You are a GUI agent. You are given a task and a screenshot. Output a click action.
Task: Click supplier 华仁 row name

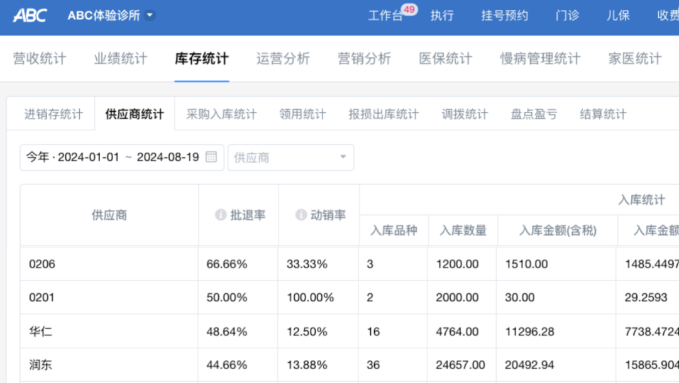[x=40, y=332]
